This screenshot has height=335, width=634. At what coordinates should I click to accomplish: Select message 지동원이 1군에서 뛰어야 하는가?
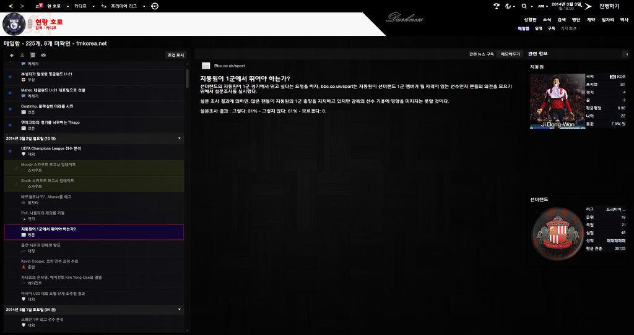pos(94,232)
